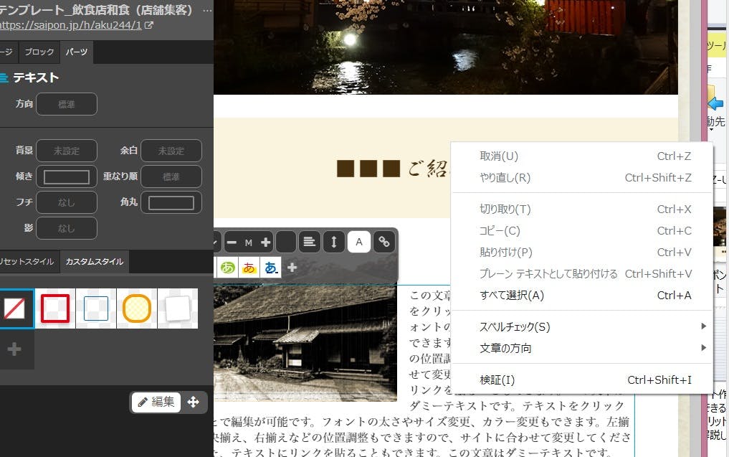Add new text style with plus icon

click(x=292, y=268)
